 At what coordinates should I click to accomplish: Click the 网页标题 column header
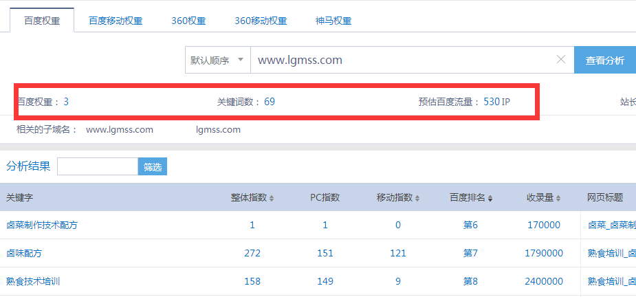pos(605,197)
